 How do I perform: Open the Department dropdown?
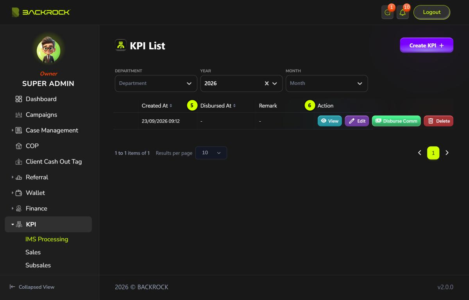tap(156, 83)
